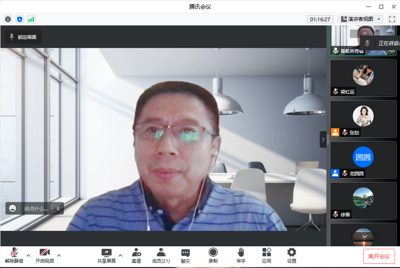Screen dimensions: 400x268
Task: Check the green network signal icon
Action: (31, 19)
